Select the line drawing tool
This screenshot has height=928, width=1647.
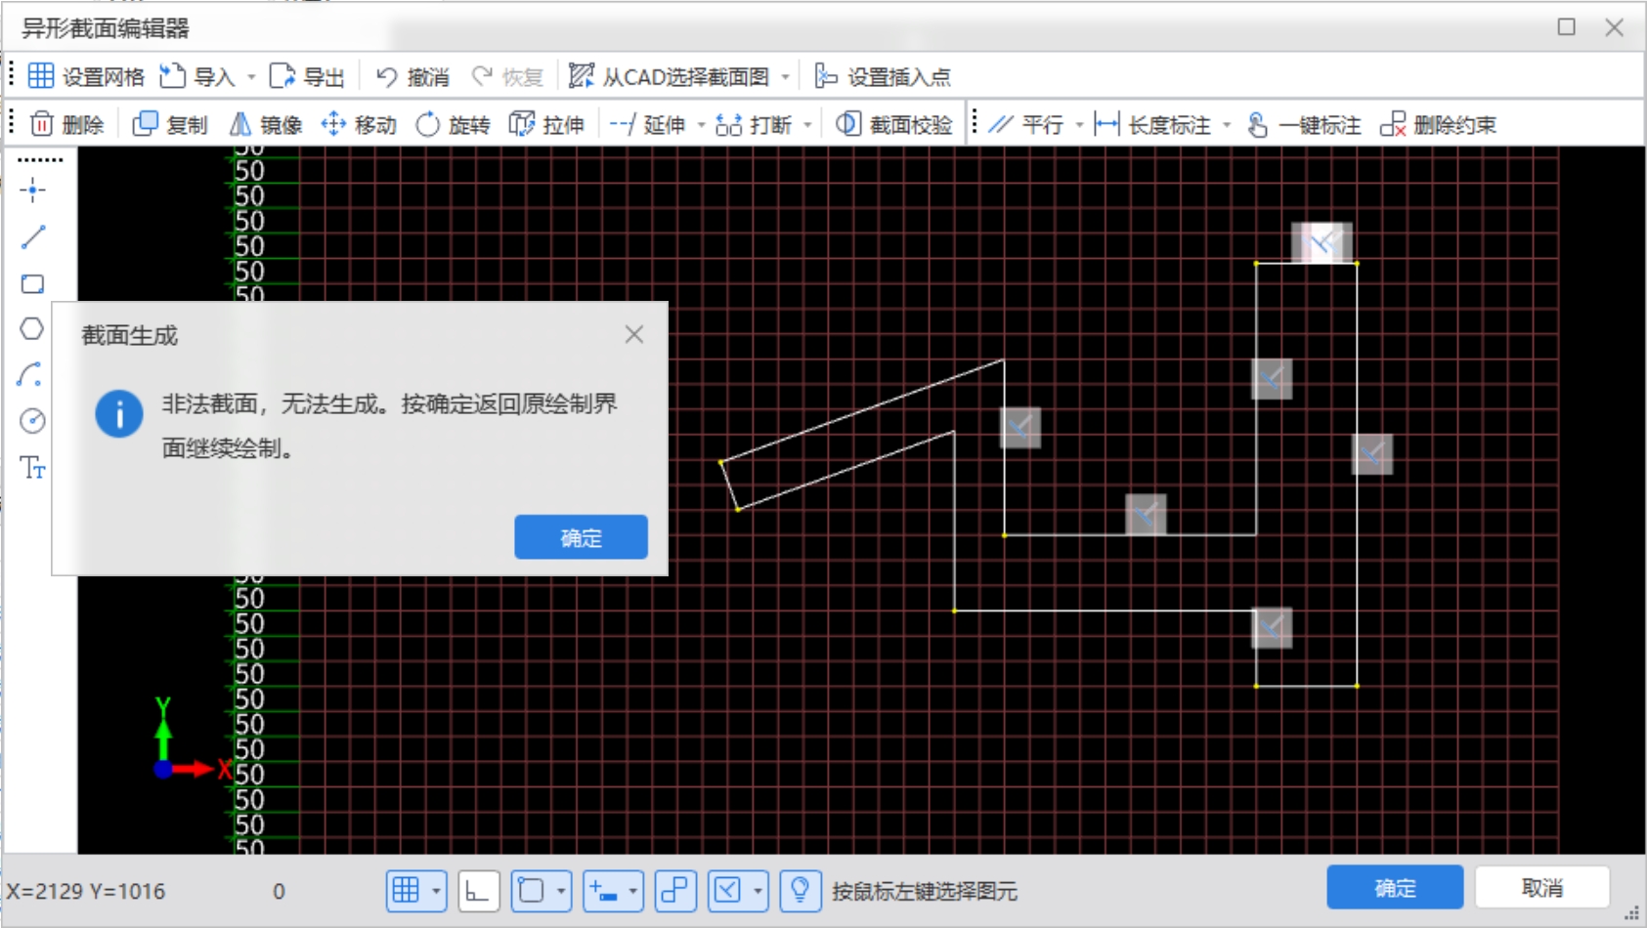(x=32, y=237)
